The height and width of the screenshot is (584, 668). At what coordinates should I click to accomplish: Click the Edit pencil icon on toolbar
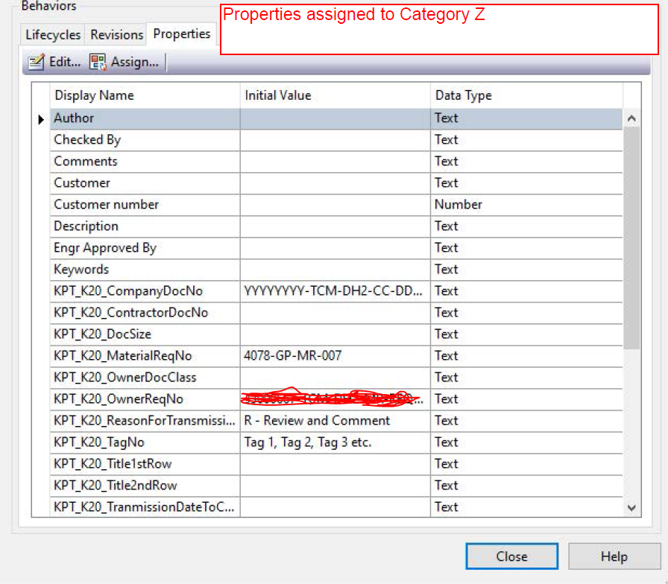(36, 62)
